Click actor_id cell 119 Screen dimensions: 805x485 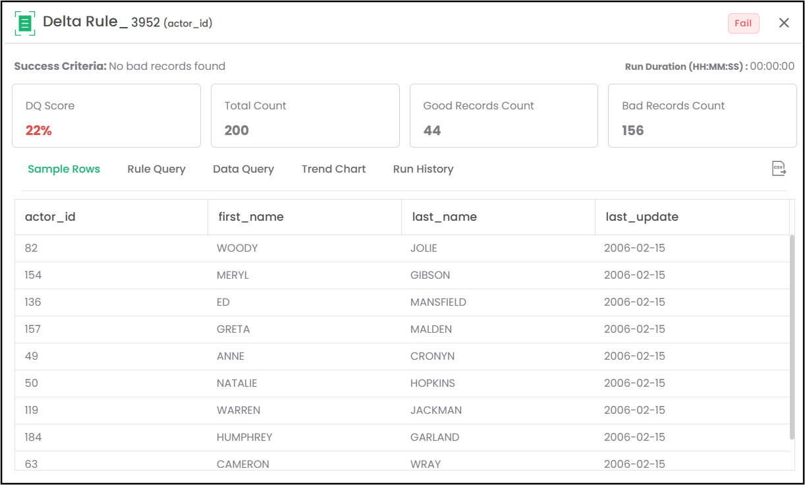tap(111, 411)
